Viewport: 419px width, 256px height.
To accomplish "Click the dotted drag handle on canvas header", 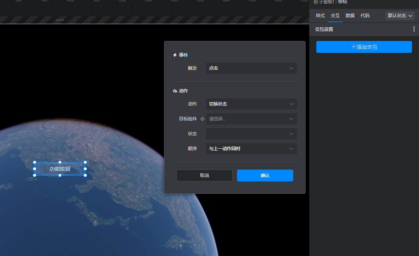I will tap(60, 20).
